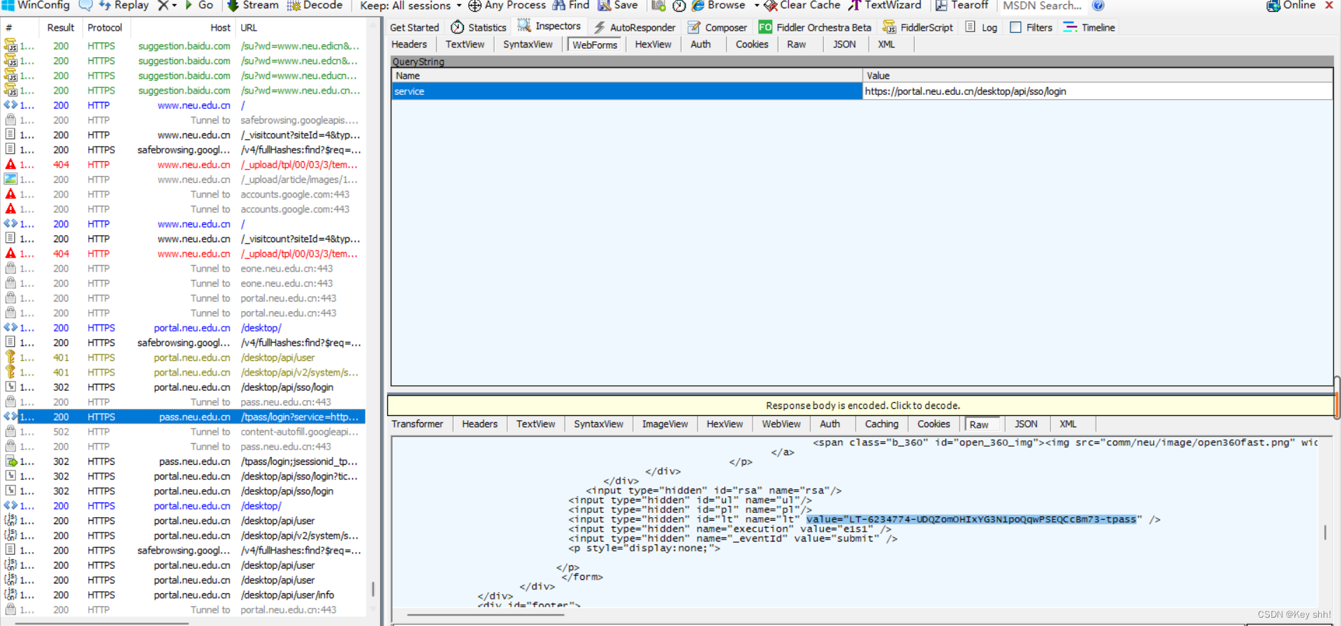Select response WebView tab
Screen dimensions: 1341x626
click(781, 424)
